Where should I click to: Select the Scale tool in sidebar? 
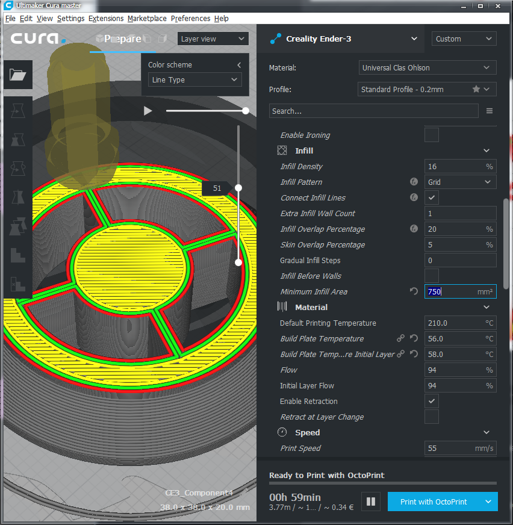tap(17, 140)
